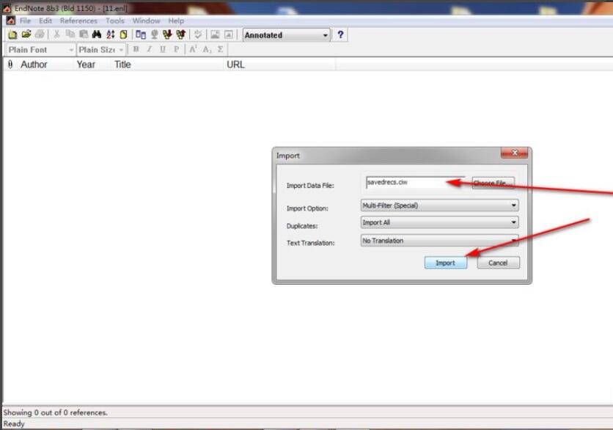Image resolution: width=613 pixels, height=430 pixels.
Task: Click the Choose File button
Action: click(493, 183)
